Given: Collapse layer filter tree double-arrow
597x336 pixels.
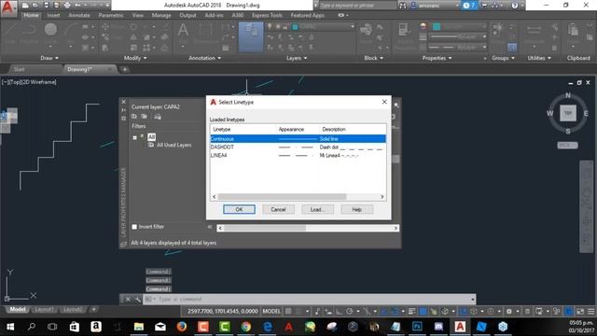Looking at the screenshot, I should coord(209,227).
